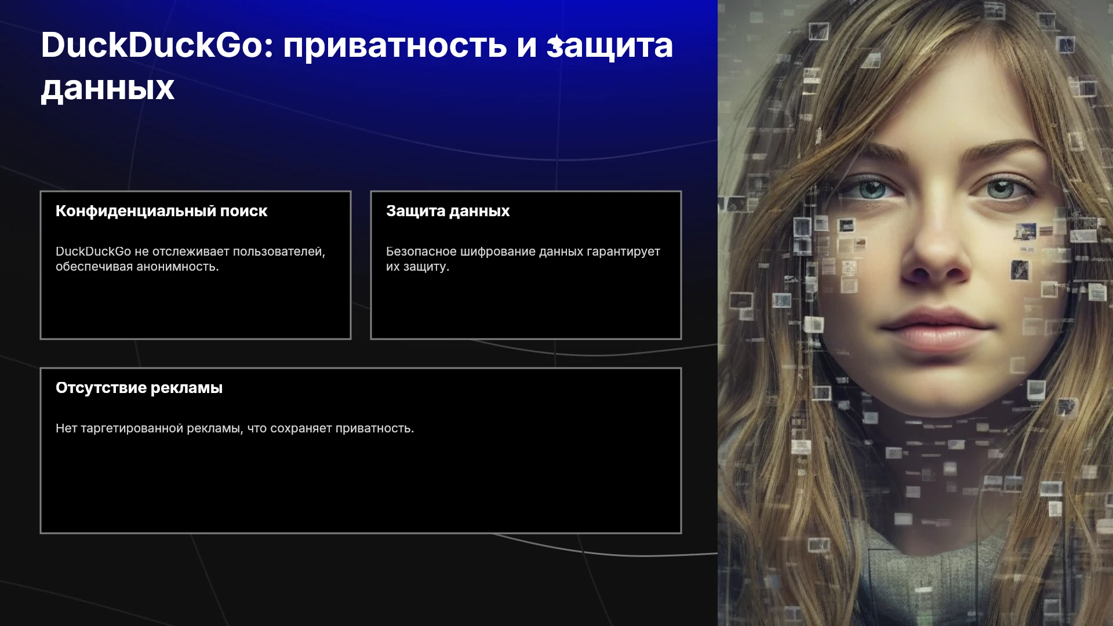Click empty space inside Конфиденциальный поиск card
1113x626 pixels.
pos(195,307)
